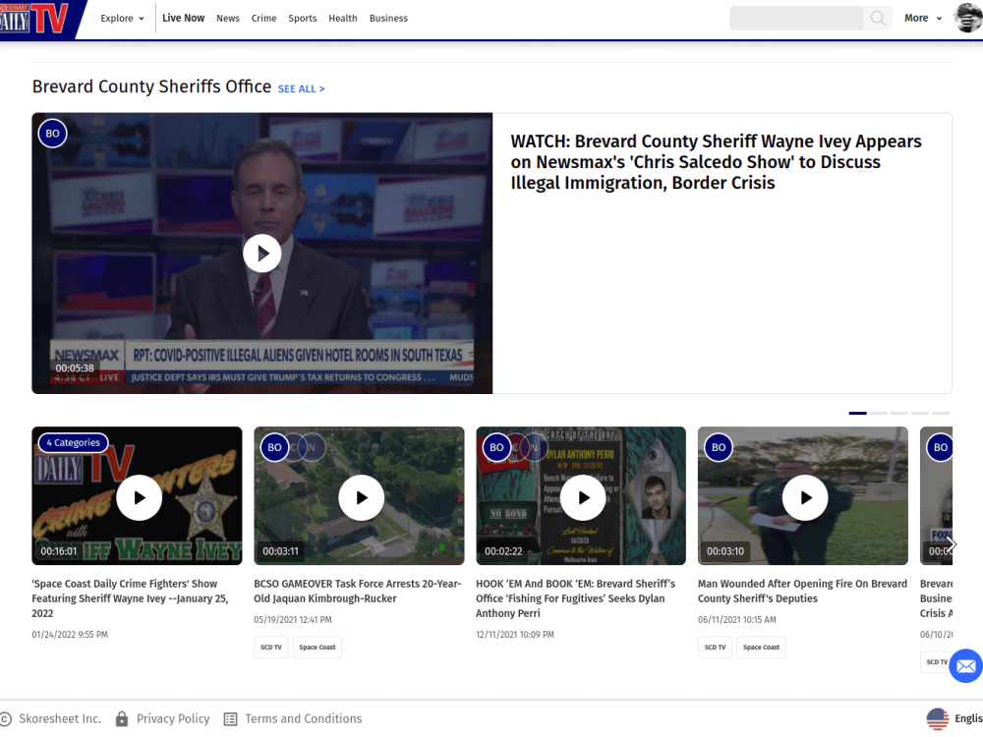
Task: Follow the SEE ALL link
Action: click(301, 89)
